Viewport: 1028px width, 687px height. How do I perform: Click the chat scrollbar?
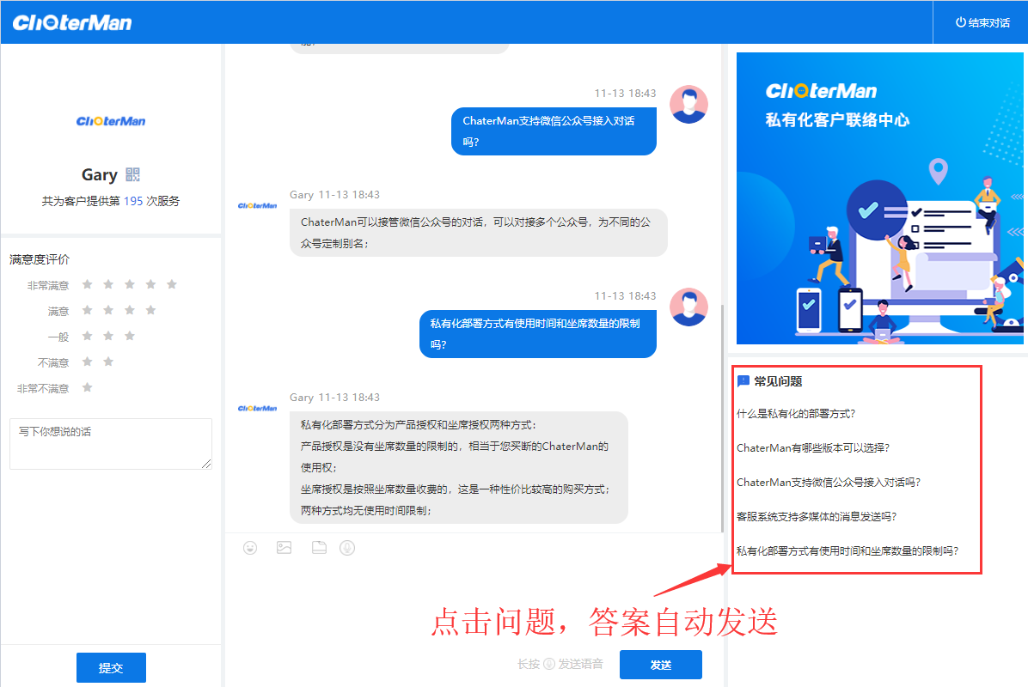722,418
